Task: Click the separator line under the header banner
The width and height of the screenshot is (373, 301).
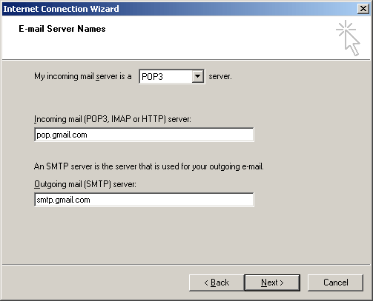Action: coord(186,59)
